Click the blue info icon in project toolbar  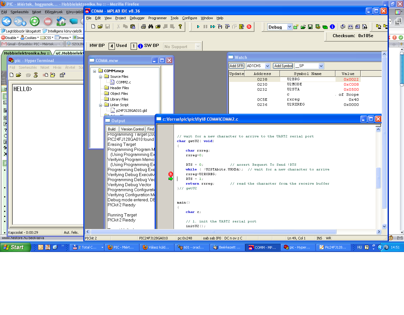pos(332,27)
